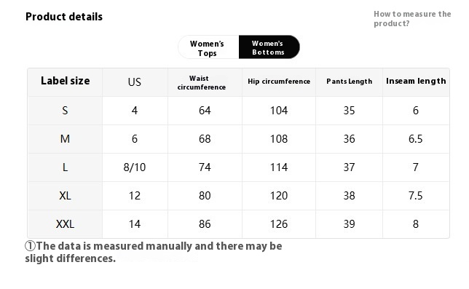Viewport: 469px width, 289px height.
Task: Click the Inseam length column header
Action: pos(416,81)
